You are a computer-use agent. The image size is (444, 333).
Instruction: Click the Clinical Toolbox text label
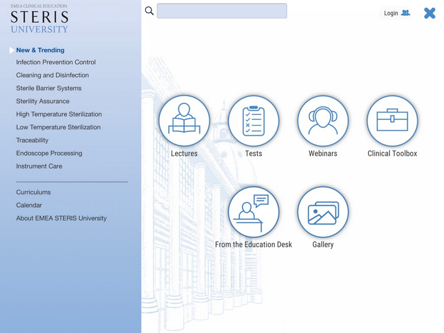tap(392, 154)
